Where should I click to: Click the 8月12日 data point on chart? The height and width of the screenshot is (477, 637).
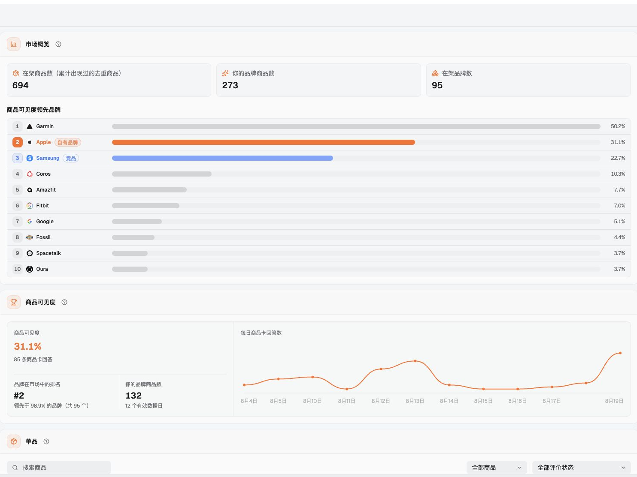[381, 369]
